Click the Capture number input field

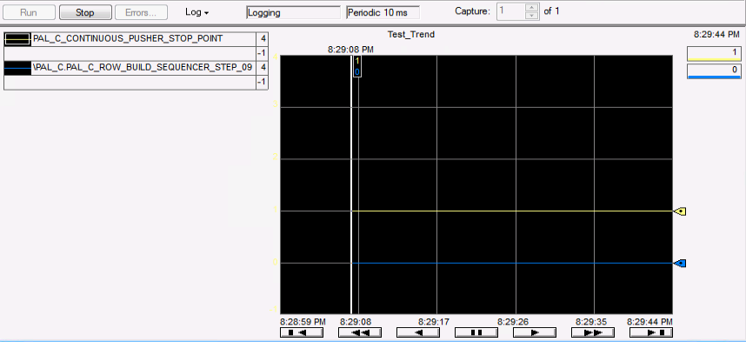click(511, 12)
